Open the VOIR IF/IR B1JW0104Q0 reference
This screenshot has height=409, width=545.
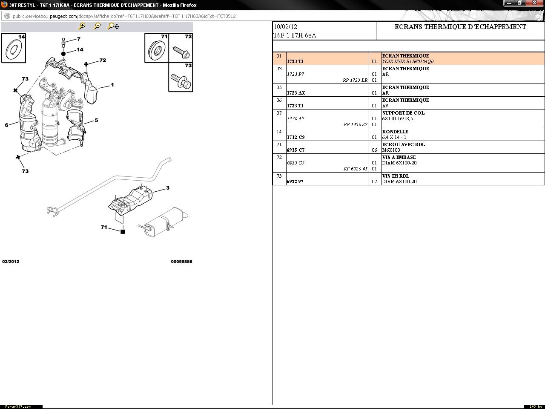(x=408, y=61)
